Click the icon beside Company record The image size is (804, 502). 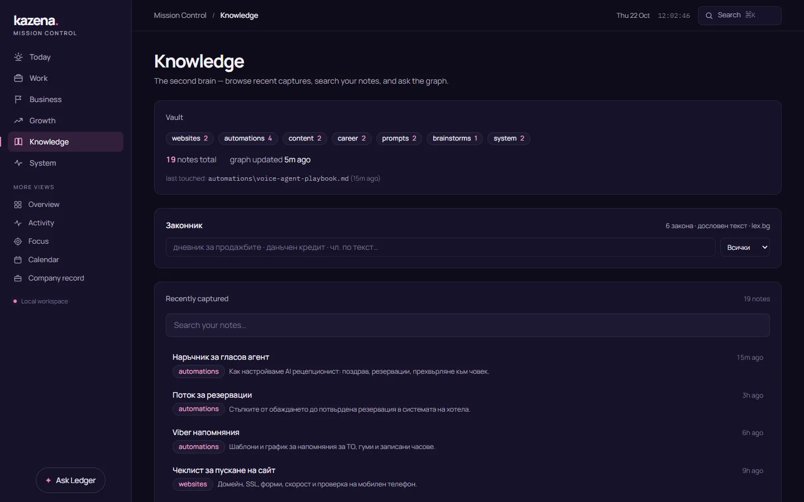click(x=18, y=278)
